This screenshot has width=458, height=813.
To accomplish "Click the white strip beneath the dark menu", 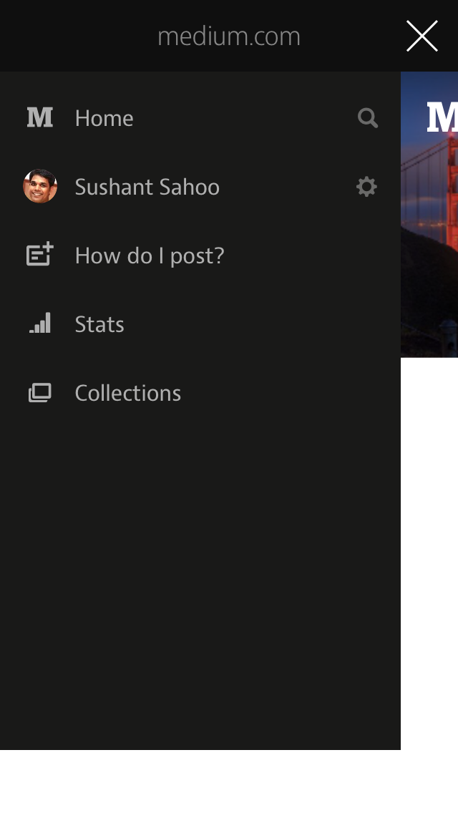I will click(x=229, y=782).
